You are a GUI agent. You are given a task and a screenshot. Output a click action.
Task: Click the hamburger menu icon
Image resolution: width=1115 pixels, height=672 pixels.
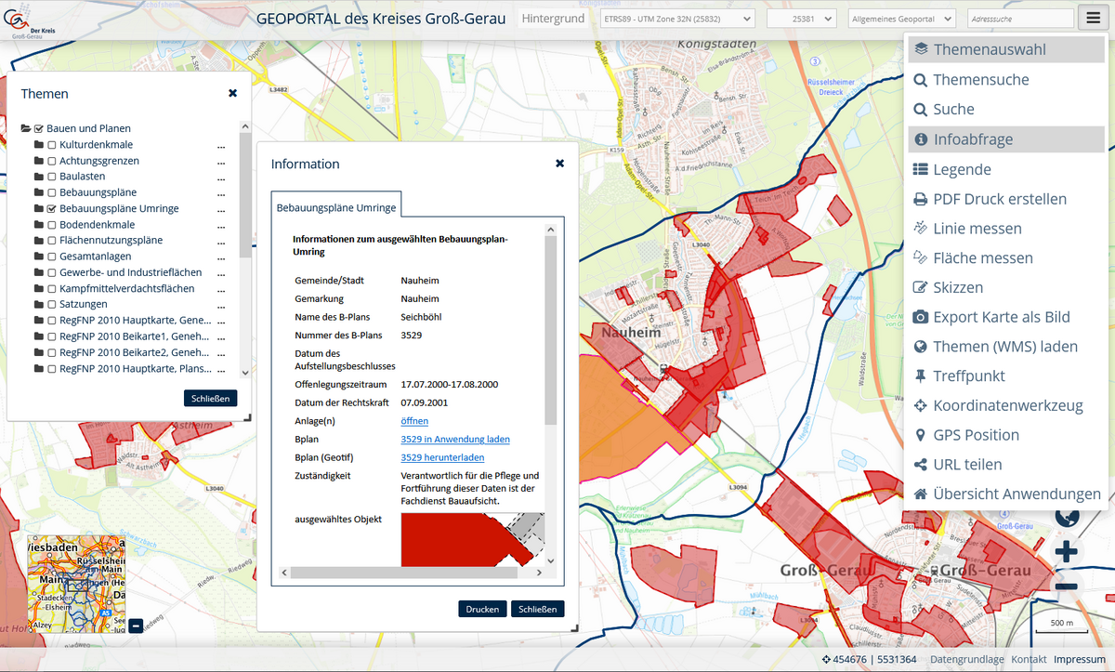pos(1091,19)
